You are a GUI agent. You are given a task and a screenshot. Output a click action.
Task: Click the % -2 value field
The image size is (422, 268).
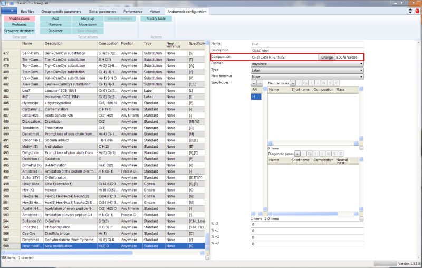click(x=307, y=224)
